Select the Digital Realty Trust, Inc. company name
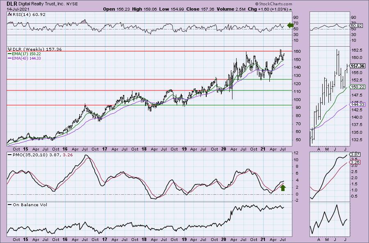 pos(41,4)
